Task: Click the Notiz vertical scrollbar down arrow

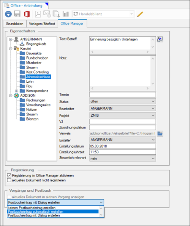Action: (153, 83)
